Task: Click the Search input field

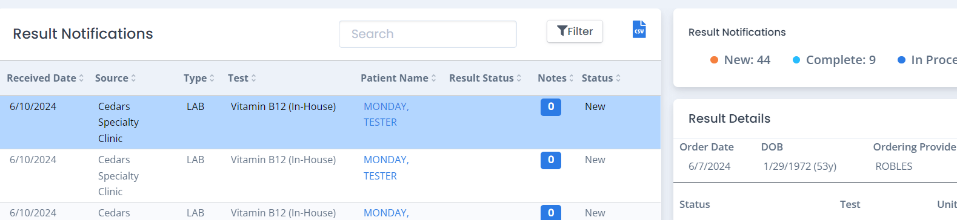Action: pyautogui.click(x=428, y=34)
